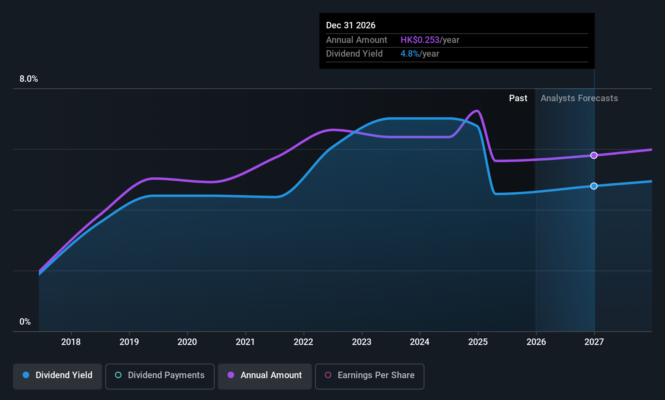Select the purple Annual Amount data point
The image size is (665, 400).
[594, 155]
